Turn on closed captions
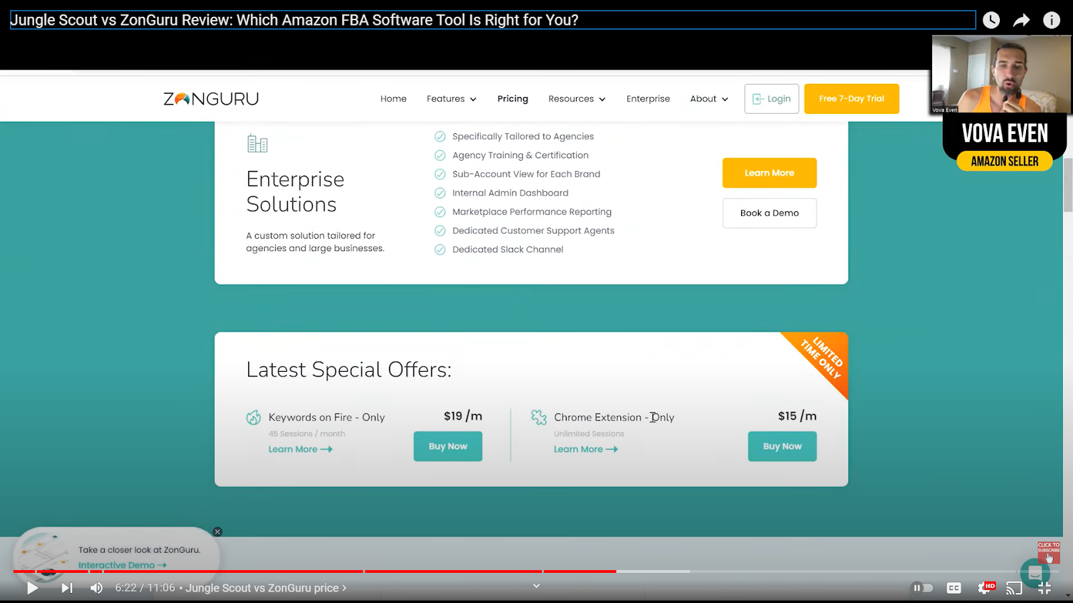Image resolution: width=1073 pixels, height=603 pixels. 954,588
